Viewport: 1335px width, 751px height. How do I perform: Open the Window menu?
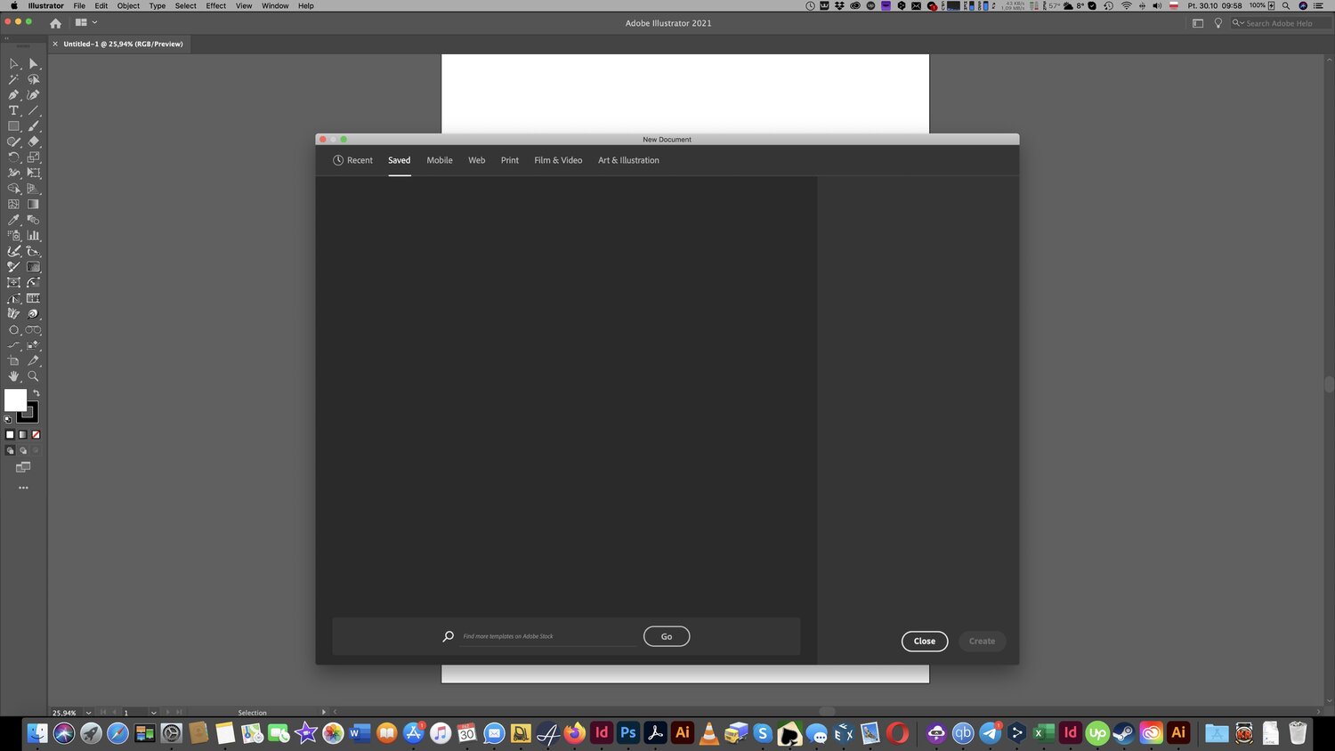click(x=275, y=5)
